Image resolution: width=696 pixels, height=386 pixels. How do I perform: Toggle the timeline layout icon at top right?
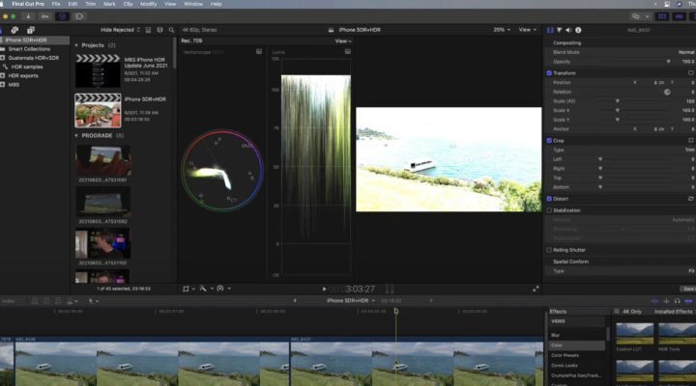click(680, 16)
